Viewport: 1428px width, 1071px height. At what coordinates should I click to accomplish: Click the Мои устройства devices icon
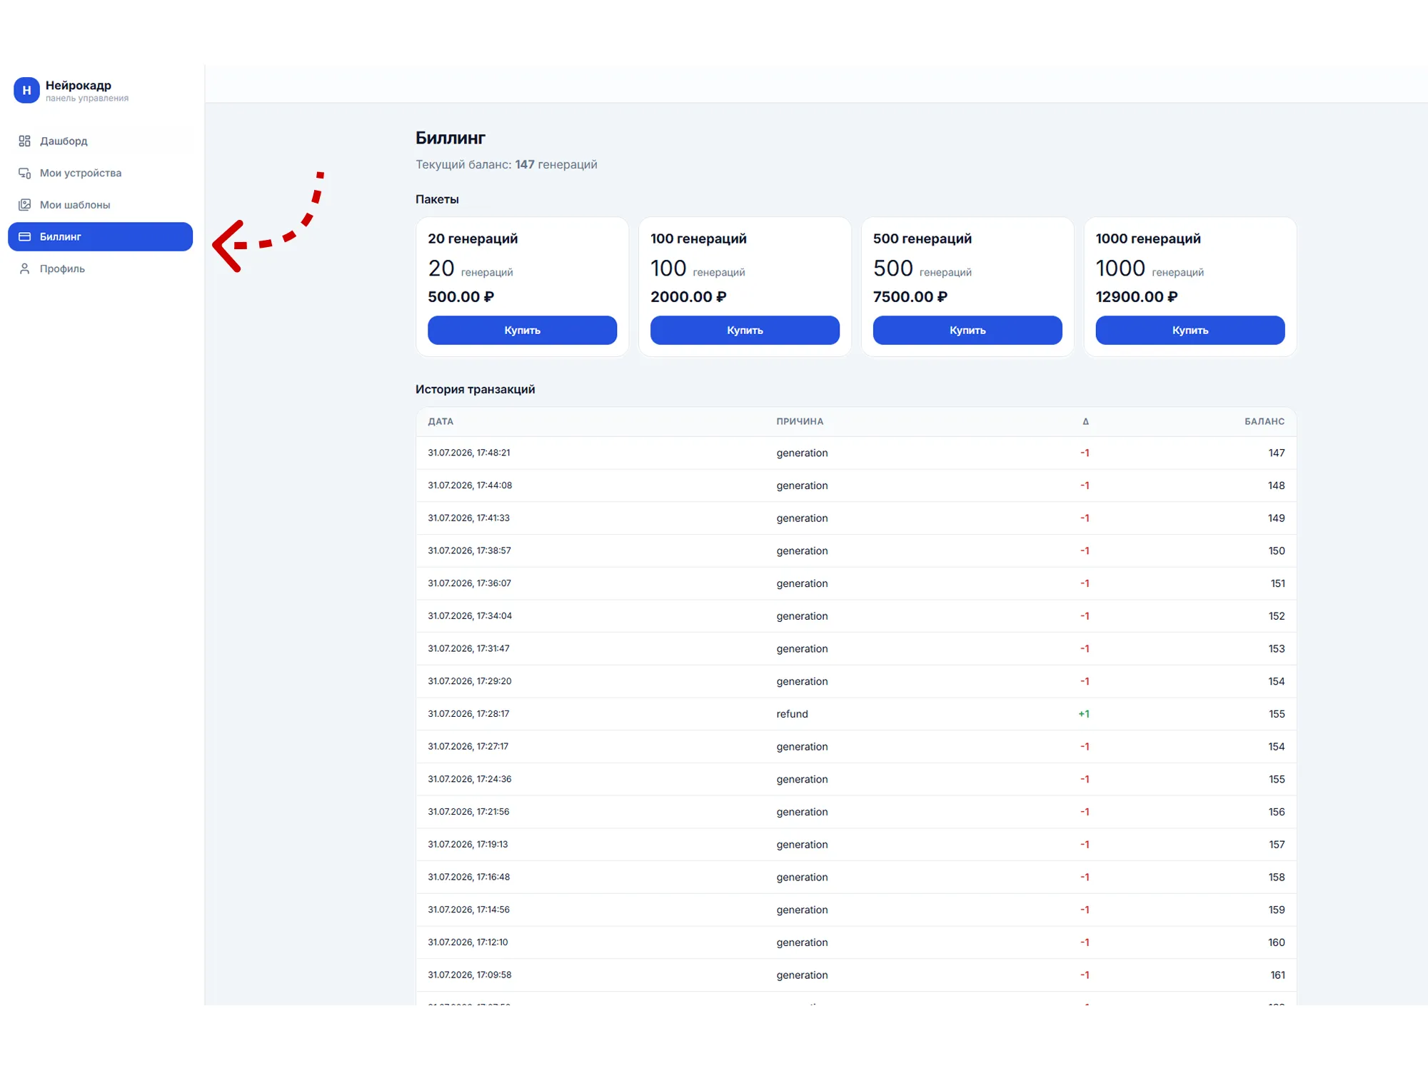click(24, 173)
